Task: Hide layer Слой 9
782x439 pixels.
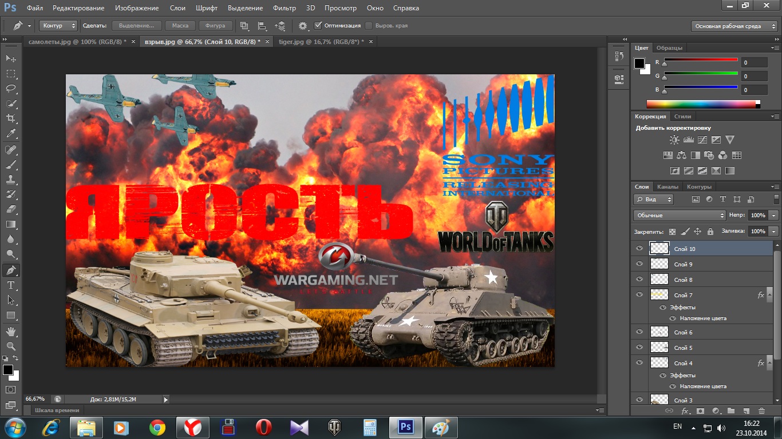Action: tap(639, 264)
